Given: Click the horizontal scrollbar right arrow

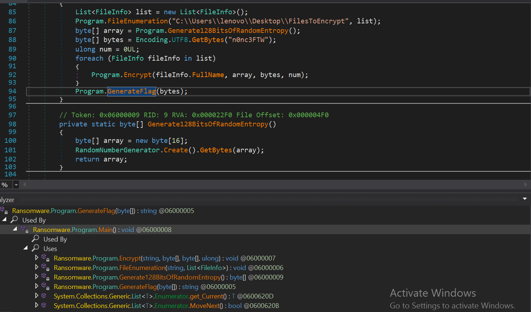Looking at the screenshot, I should pos(526,185).
